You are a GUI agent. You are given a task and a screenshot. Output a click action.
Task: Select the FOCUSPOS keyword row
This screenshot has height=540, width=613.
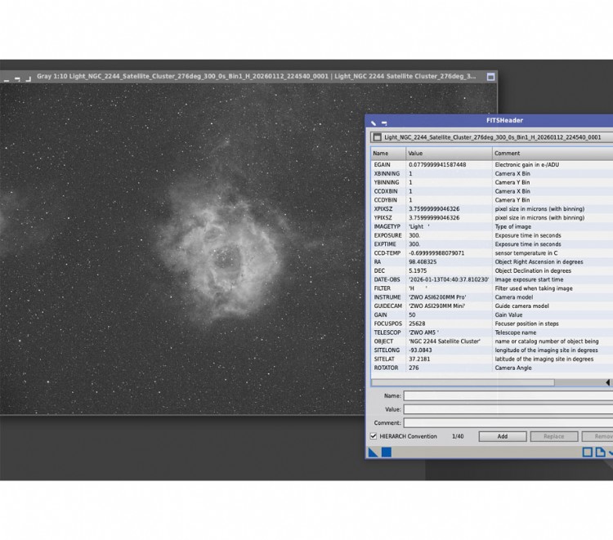(492, 324)
